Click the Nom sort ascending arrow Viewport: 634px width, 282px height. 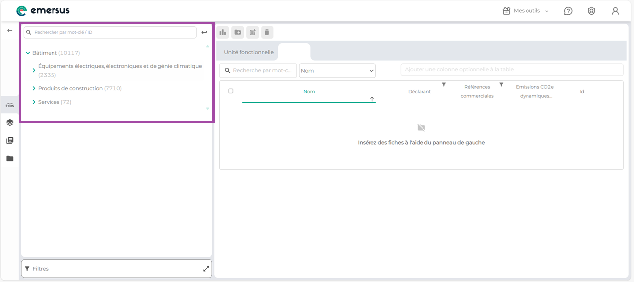coord(372,99)
